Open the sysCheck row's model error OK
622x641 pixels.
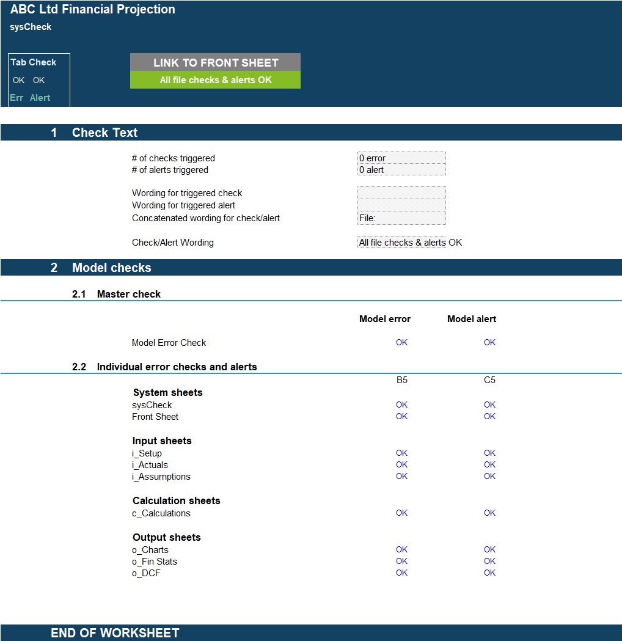coord(401,405)
